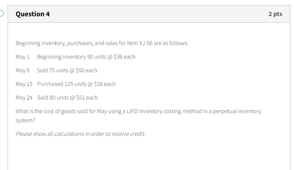Click the "2 pts" points label
The image size is (294, 170).
275,14
